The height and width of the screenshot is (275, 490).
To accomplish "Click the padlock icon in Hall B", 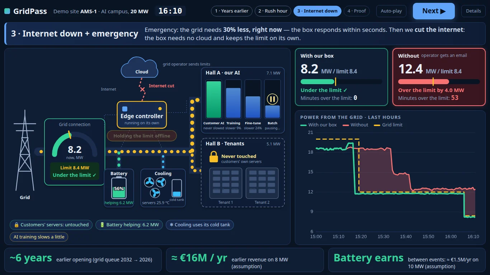I will pos(213,157).
